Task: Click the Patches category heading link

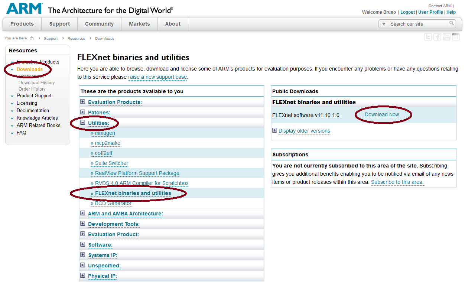Action: coord(99,112)
